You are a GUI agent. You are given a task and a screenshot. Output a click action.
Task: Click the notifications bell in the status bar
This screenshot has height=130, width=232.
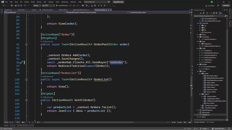point(229,129)
